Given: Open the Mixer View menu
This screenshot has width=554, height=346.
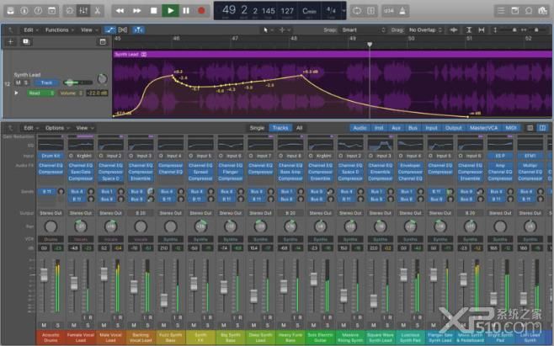Looking at the screenshot, I should point(85,128).
